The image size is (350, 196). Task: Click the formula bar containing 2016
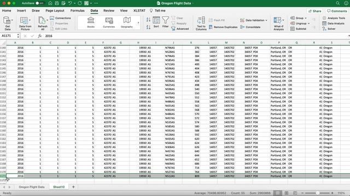pyautogui.click(x=196, y=36)
